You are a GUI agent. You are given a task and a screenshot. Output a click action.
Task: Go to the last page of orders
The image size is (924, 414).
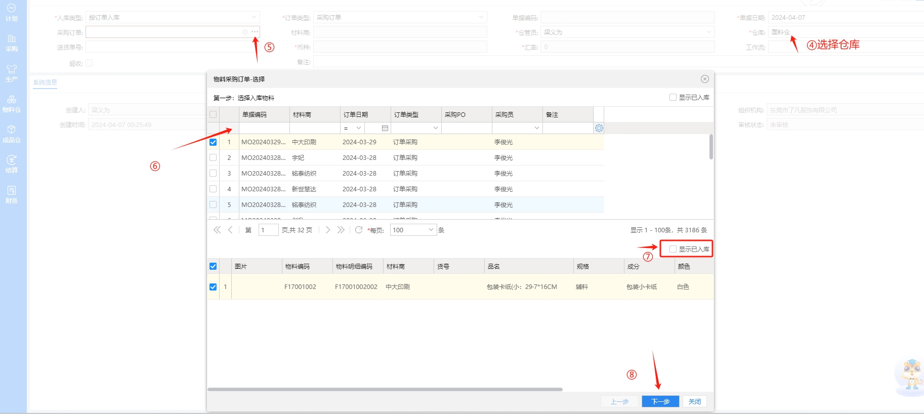click(341, 230)
